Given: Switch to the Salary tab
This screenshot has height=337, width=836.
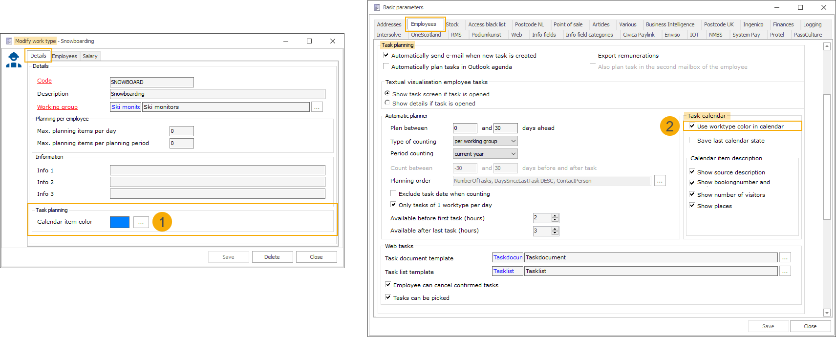Looking at the screenshot, I should pyautogui.click(x=90, y=56).
